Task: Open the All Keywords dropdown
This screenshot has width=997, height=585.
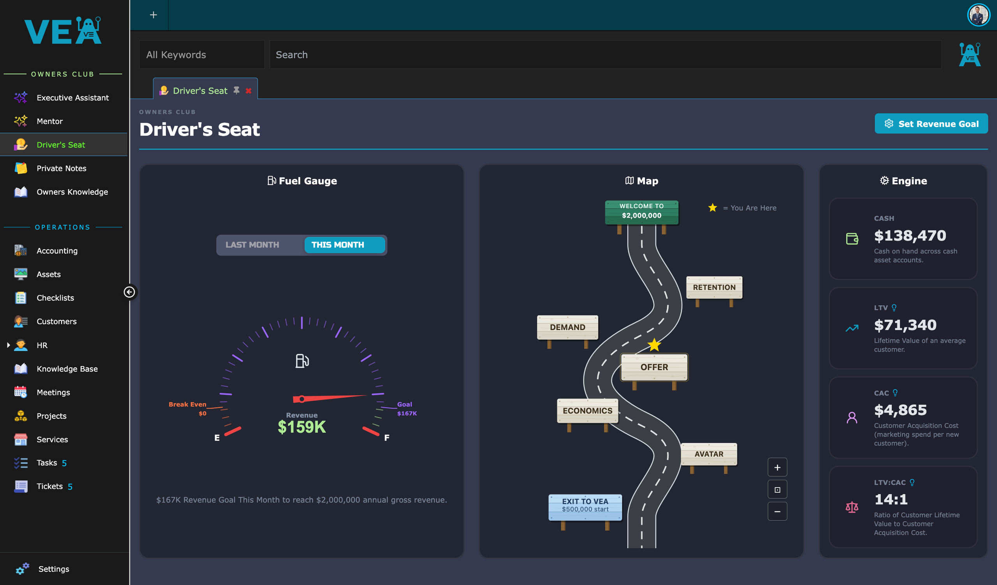Action: [201, 55]
